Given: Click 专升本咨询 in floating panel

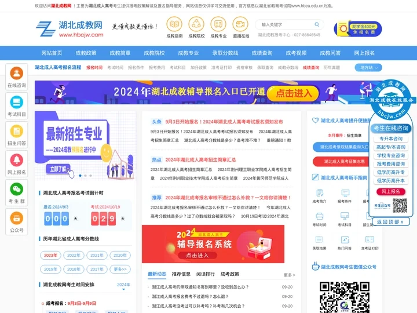Looking at the screenshot, I should (x=391, y=139).
